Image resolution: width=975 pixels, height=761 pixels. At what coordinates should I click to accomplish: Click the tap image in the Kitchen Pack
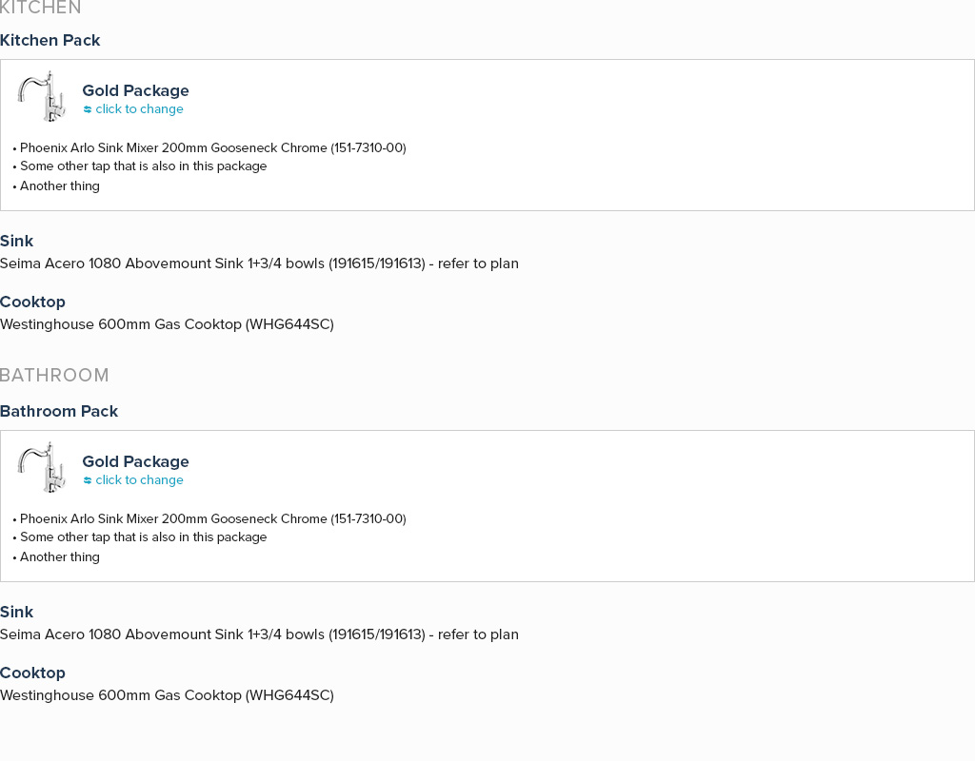[41, 96]
